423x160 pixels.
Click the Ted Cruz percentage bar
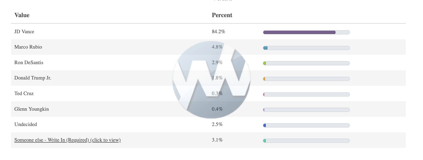pyautogui.click(x=306, y=95)
